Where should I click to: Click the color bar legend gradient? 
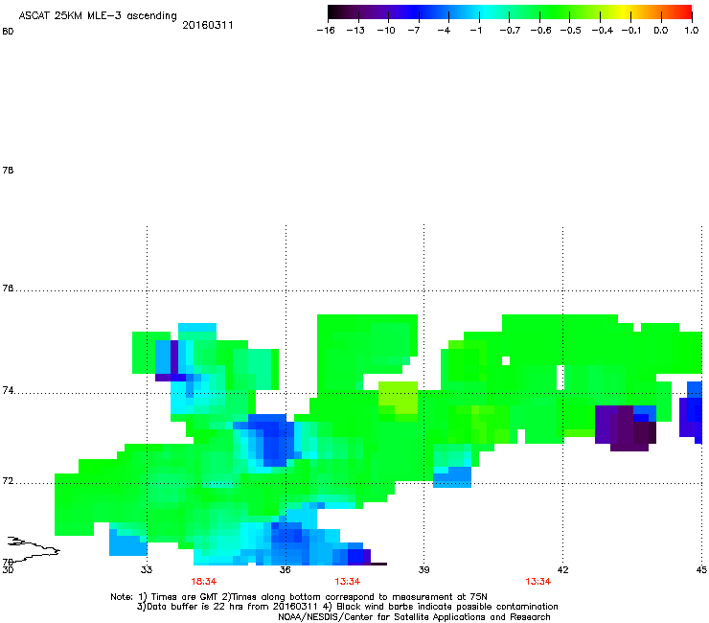(x=510, y=12)
